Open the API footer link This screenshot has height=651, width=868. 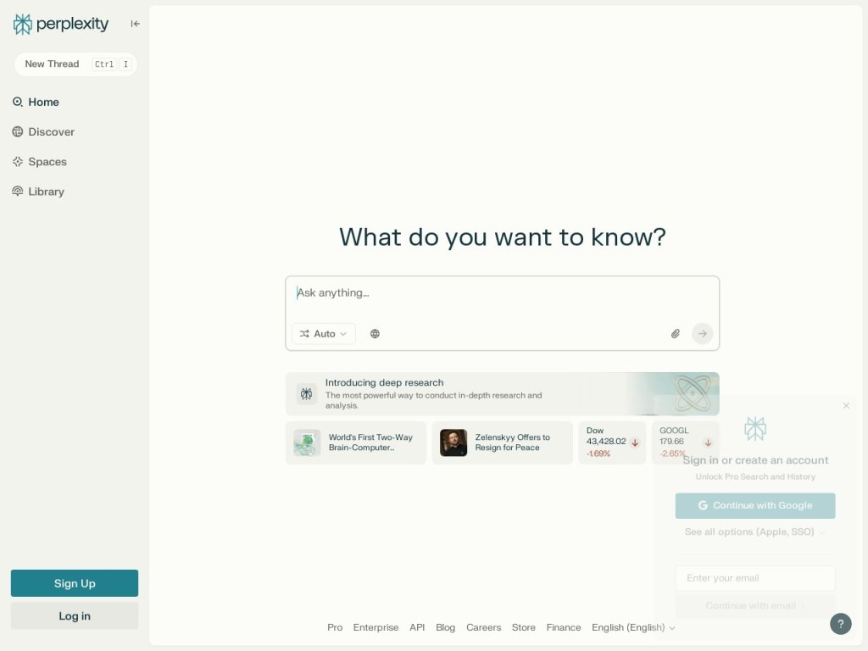click(417, 628)
